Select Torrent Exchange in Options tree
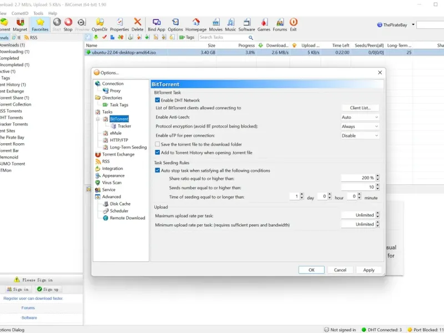The height and width of the screenshot is (333, 444). click(118, 154)
